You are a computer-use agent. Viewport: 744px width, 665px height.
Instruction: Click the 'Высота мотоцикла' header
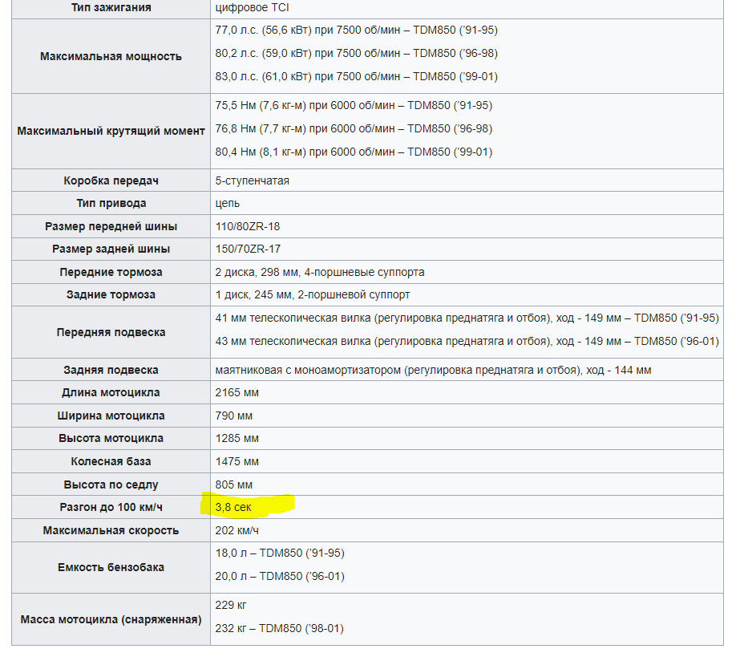tap(111, 439)
